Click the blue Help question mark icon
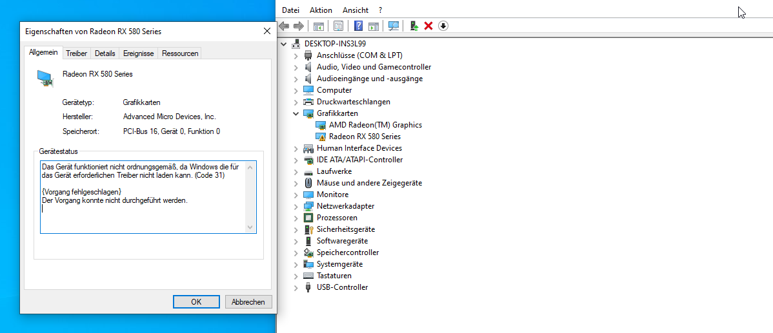Viewport: 773px width, 333px height. coord(358,26)
